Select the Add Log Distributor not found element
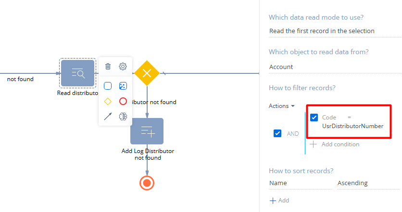402x212 pixels. (147, 131)
